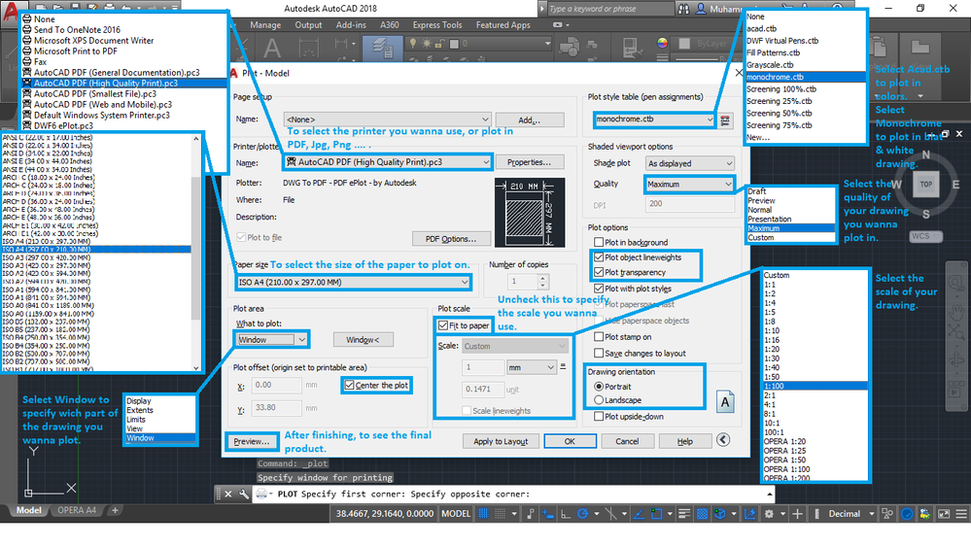
Task: Open the A360 ribbon tab
Action: [390, 25]
